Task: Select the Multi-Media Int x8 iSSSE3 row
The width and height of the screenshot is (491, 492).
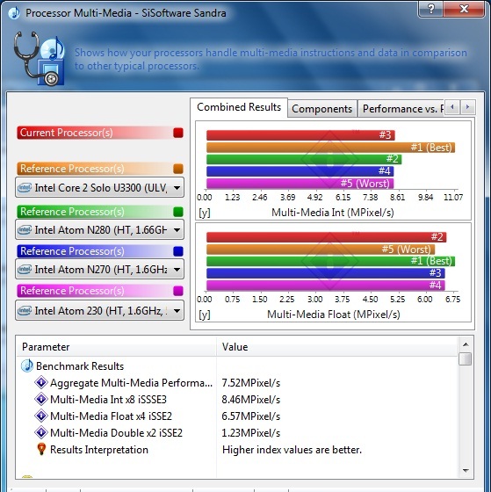Action: pyautogui.click(x=237, y=400)
